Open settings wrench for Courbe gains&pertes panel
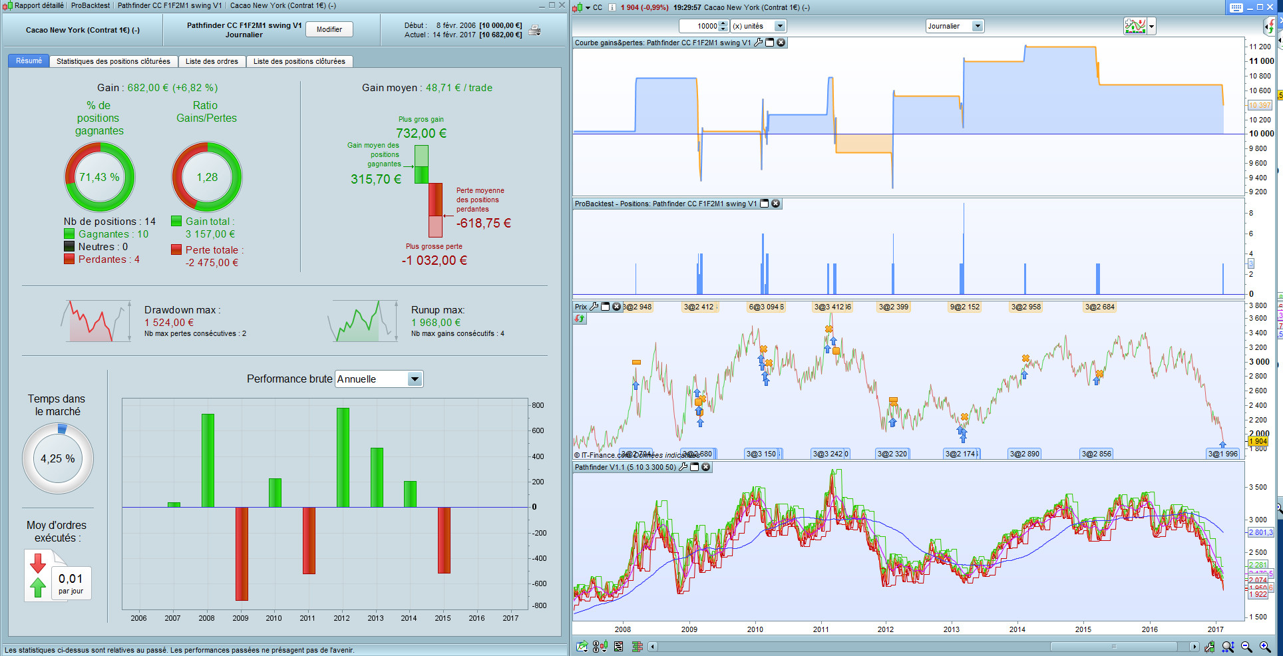This screenshot has height=656, width=1283. pyautogui.click(x=758, y=43)
